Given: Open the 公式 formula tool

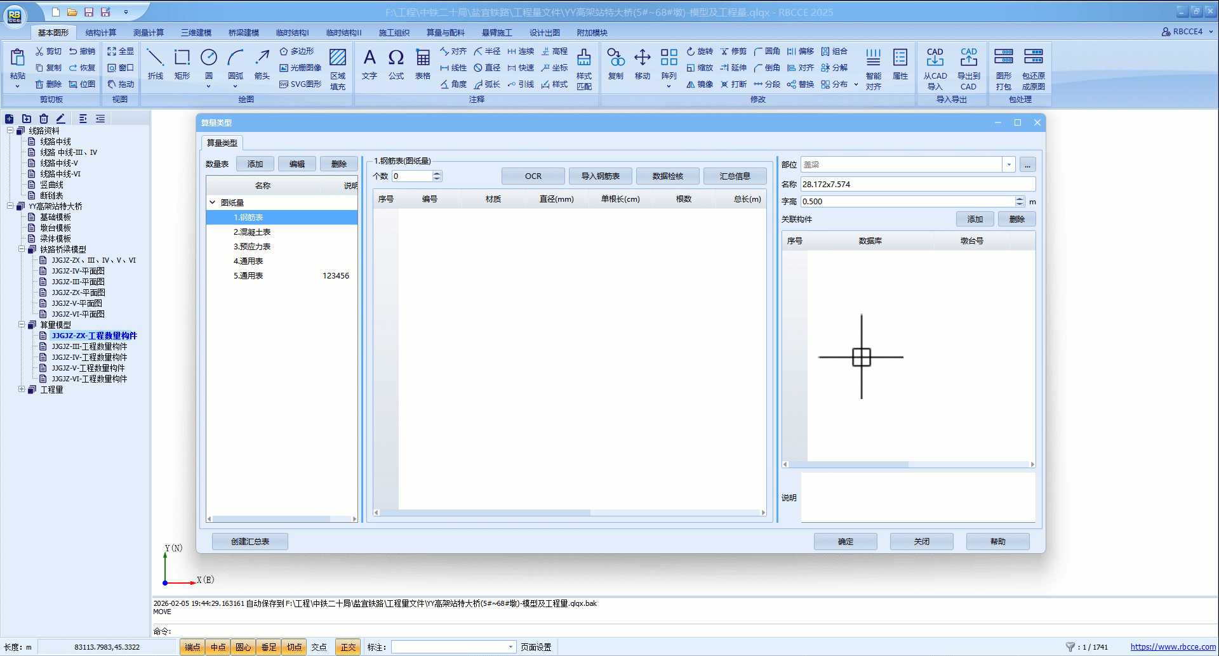Looking at the screenshot, I should (396, 64).
